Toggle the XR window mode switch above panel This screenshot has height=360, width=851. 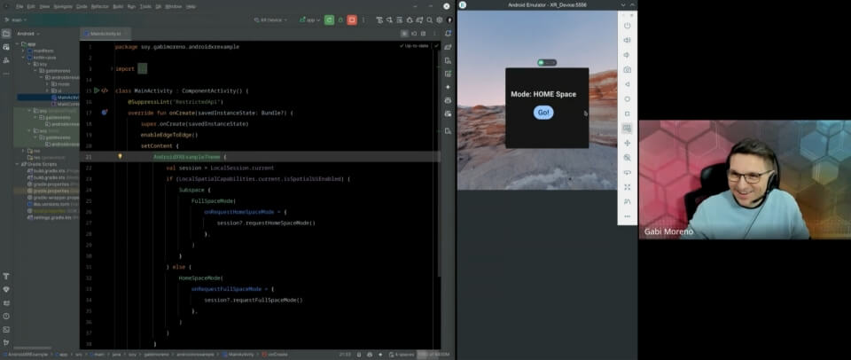click(x=547, y=62)
